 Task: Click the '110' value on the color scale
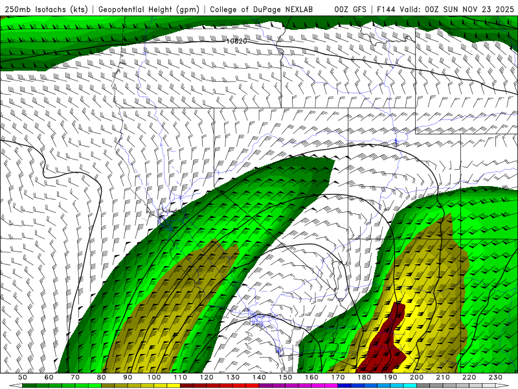(181, 377)
